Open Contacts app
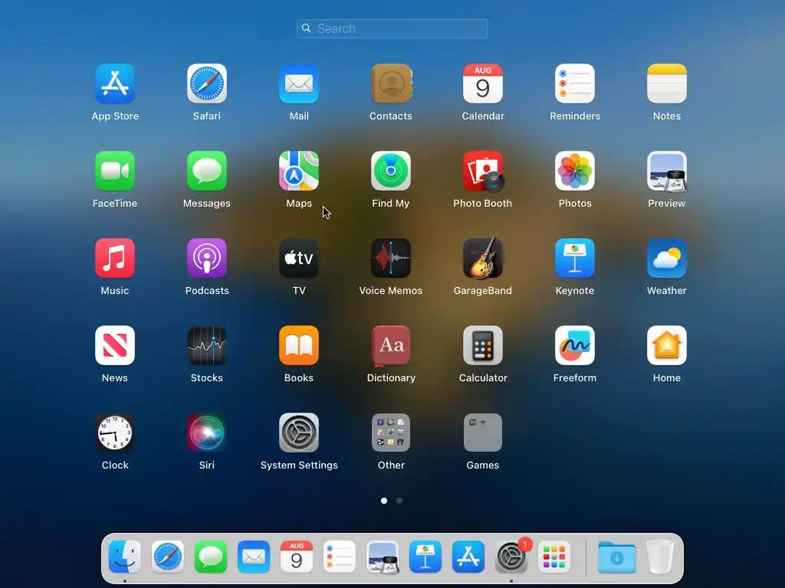The image size is (785, 588). 391,83
